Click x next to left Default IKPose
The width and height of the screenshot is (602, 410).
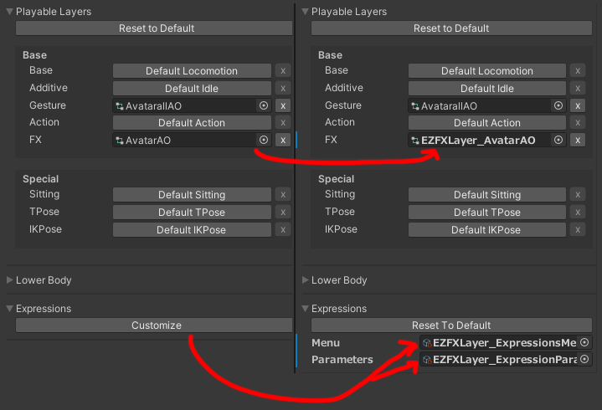pos(283,230)
